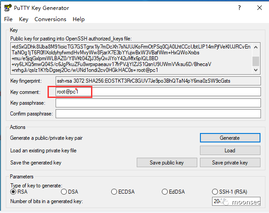Open the File menu

8,19
